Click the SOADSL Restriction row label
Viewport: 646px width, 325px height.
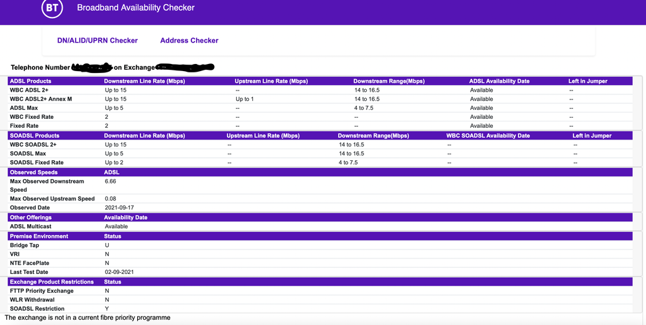(x=38, y=309)
